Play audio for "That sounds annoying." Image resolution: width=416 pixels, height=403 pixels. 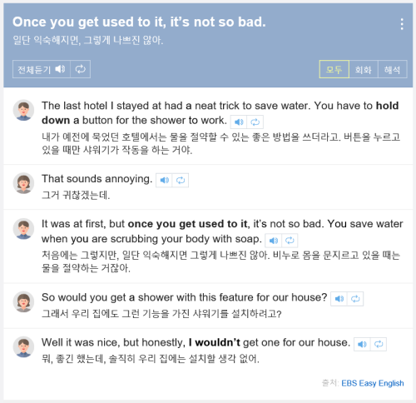164,181
